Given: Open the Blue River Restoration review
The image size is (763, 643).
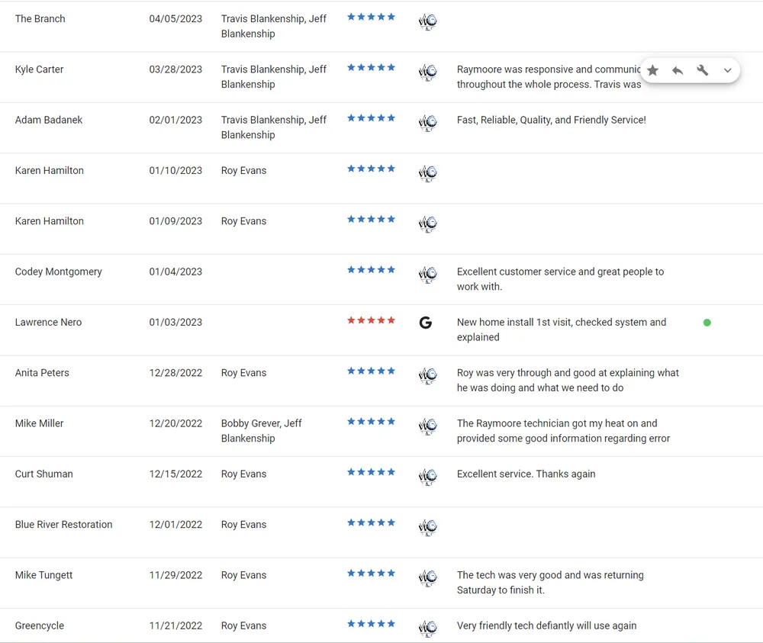Looking at the screenshot, I should click(63, 525).
